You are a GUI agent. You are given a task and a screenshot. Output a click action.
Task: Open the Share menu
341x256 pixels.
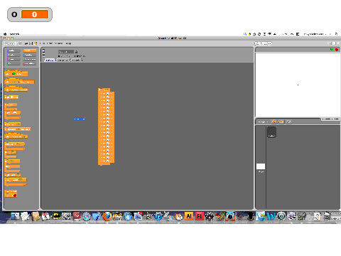[x=58, y=43]
